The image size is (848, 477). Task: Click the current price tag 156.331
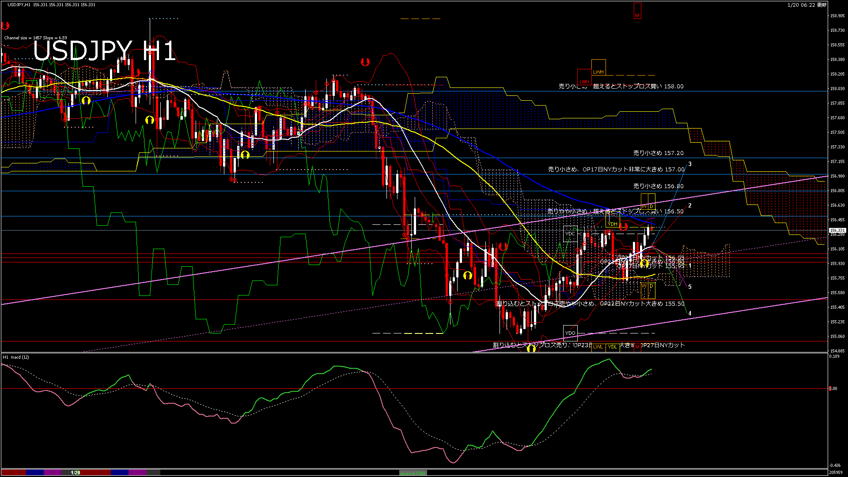(837, 231)
